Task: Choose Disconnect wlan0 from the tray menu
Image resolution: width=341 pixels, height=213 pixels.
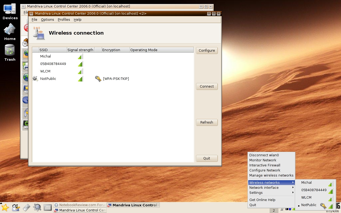Action: coord(271,155)
